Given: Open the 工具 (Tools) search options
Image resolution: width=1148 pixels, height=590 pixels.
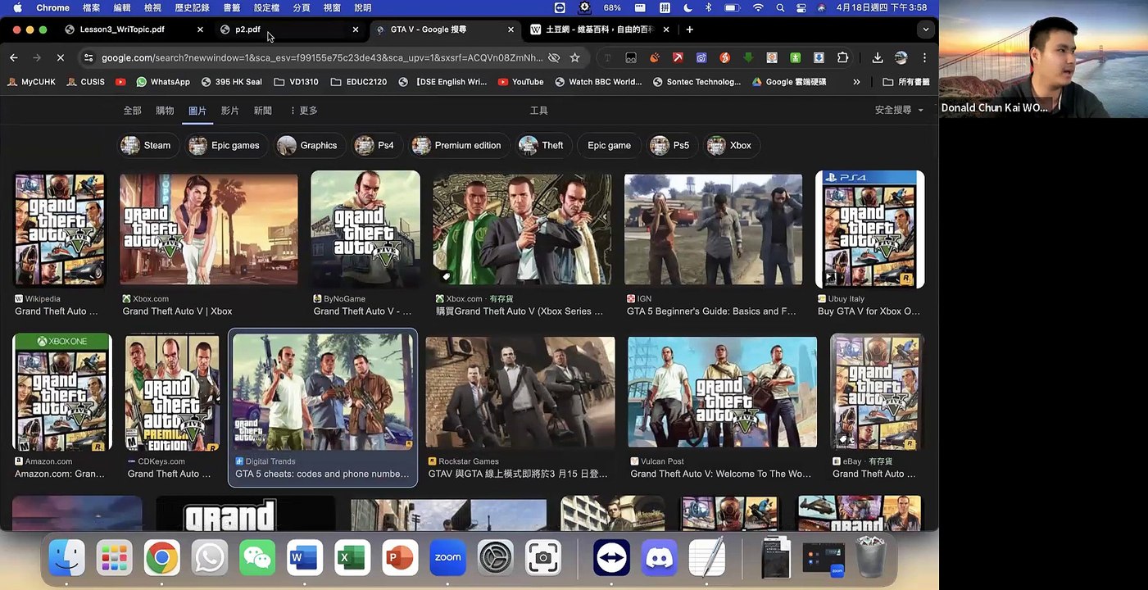Looking at the screenshot, I should (538, 111).
